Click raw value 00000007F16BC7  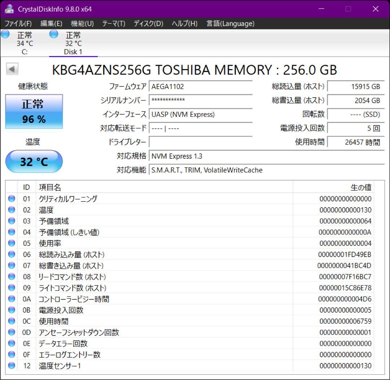click(x=345, y=276)
